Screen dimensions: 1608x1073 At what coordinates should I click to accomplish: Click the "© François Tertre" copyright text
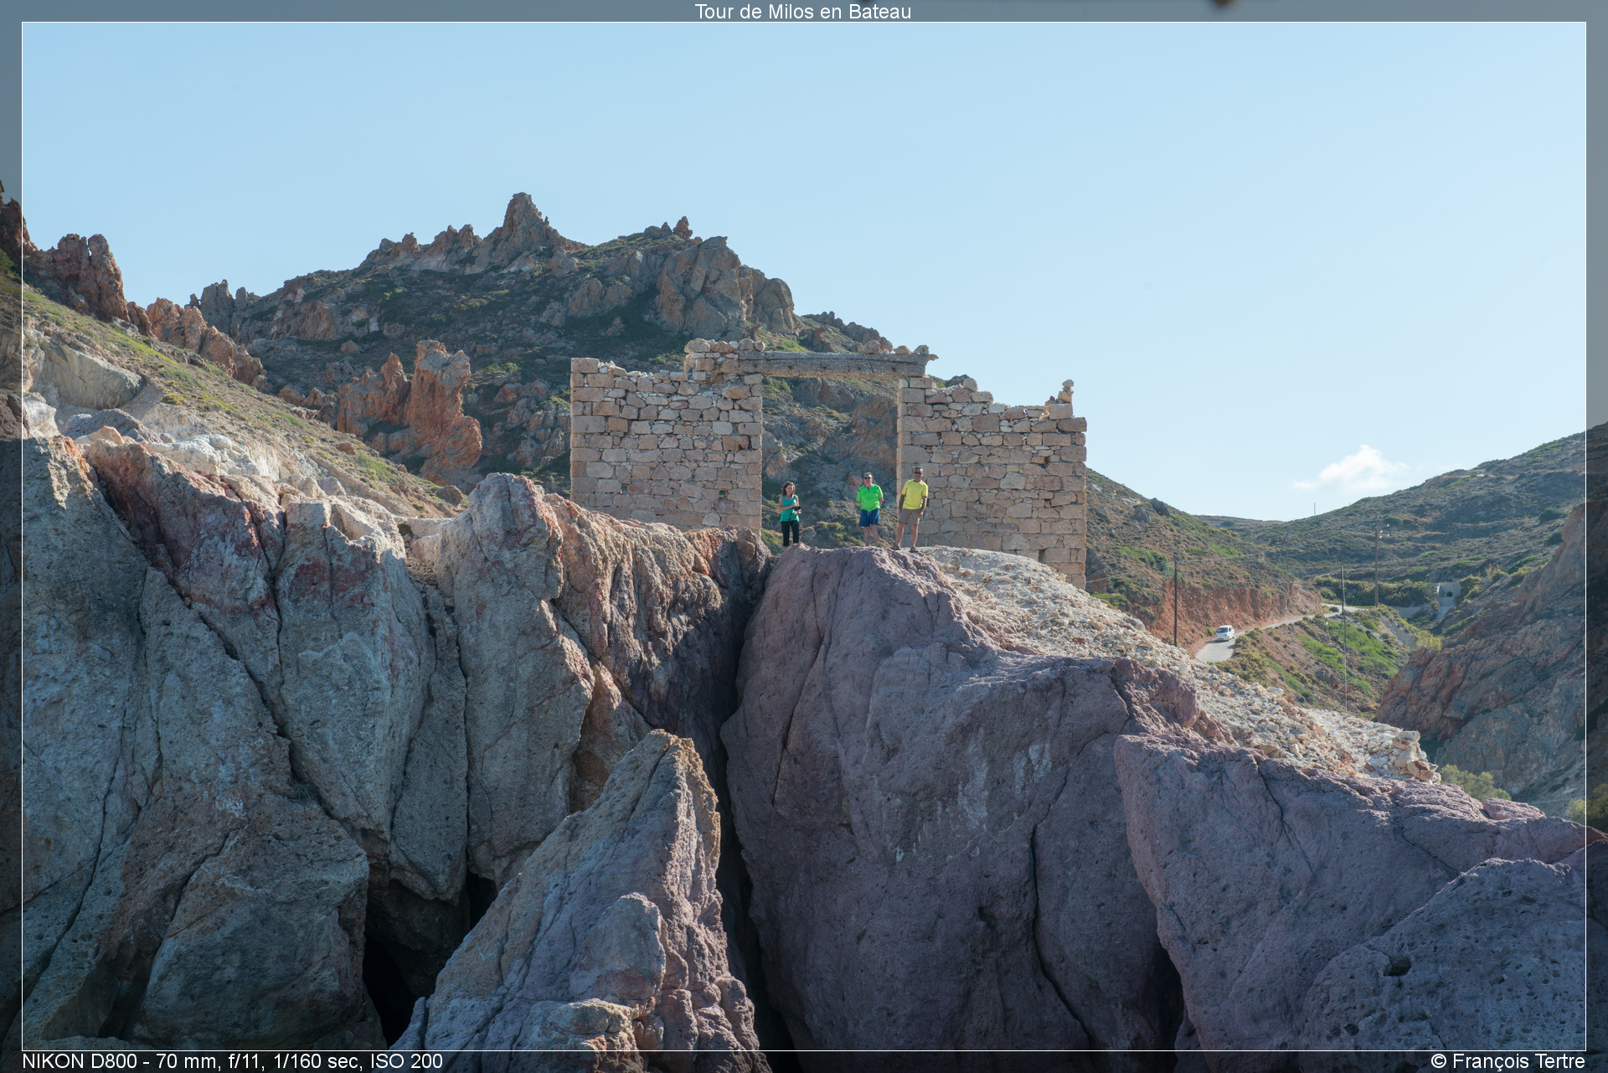coord(1507,1061)
